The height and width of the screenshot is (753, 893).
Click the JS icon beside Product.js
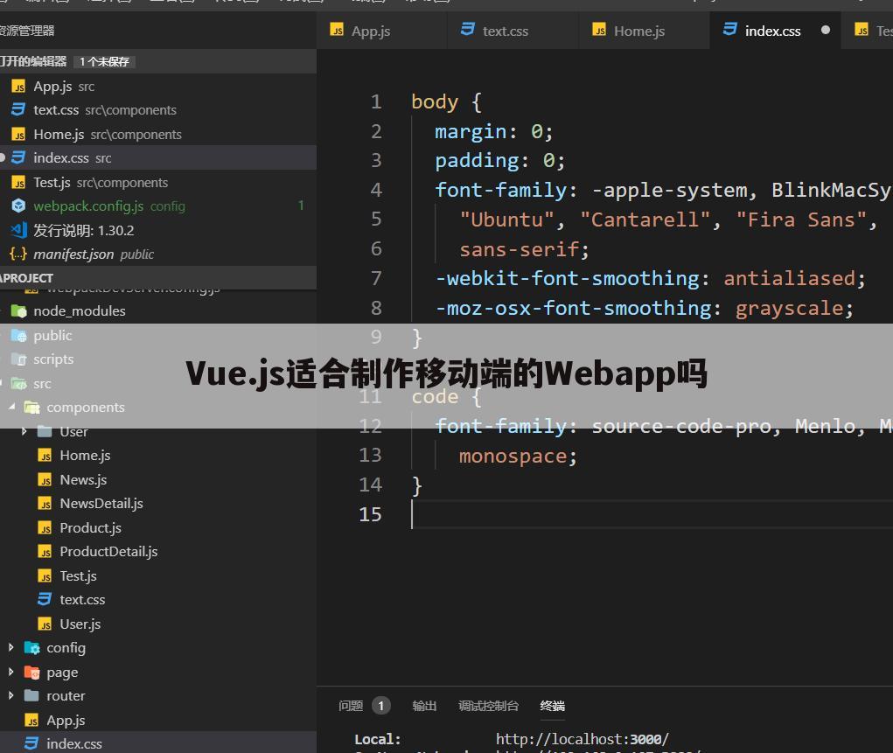click(45, 528)
